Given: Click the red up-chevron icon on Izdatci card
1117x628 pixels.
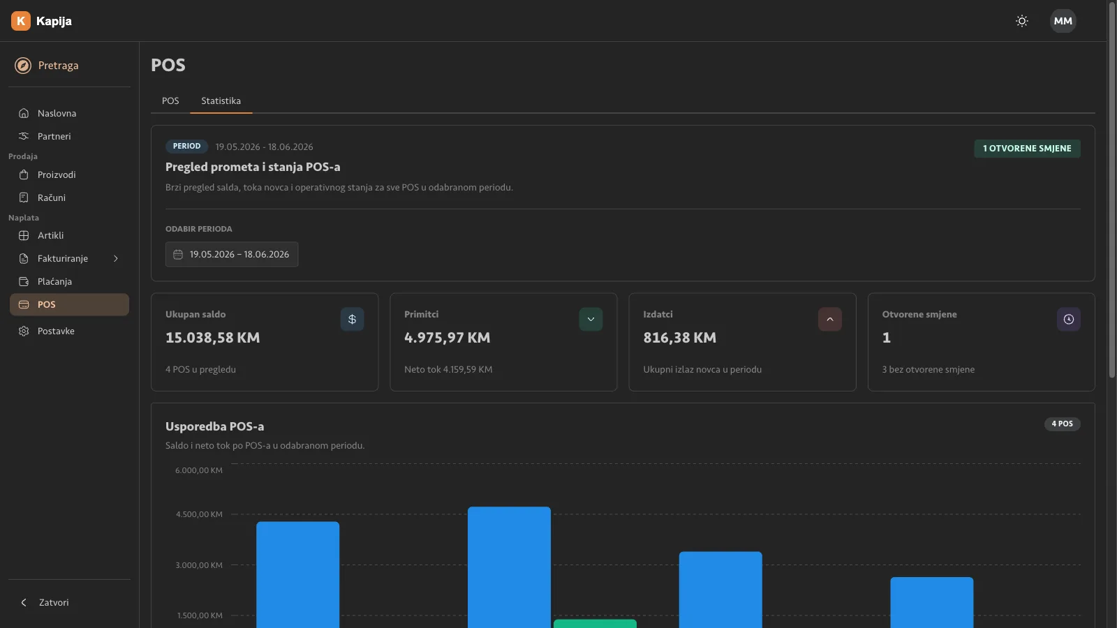Looking at the screenshot, I should 829,319.
